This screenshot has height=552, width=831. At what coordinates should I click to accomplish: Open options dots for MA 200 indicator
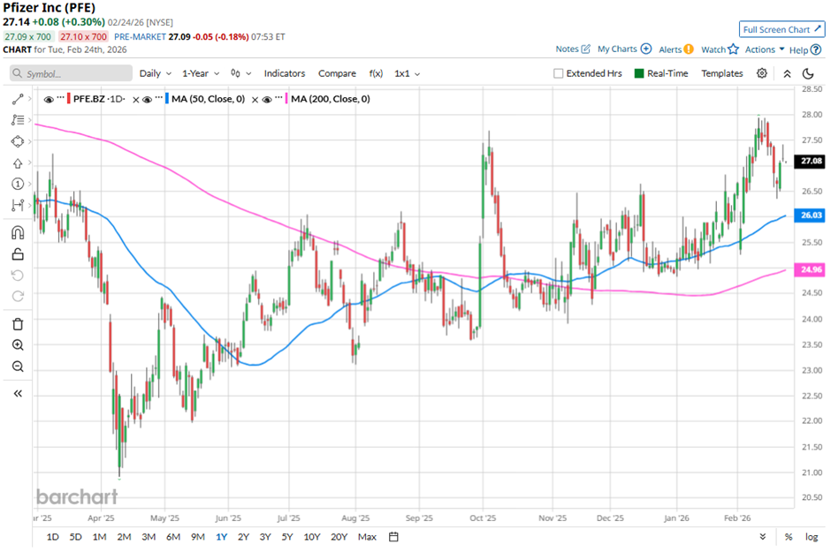coord(278,98)
